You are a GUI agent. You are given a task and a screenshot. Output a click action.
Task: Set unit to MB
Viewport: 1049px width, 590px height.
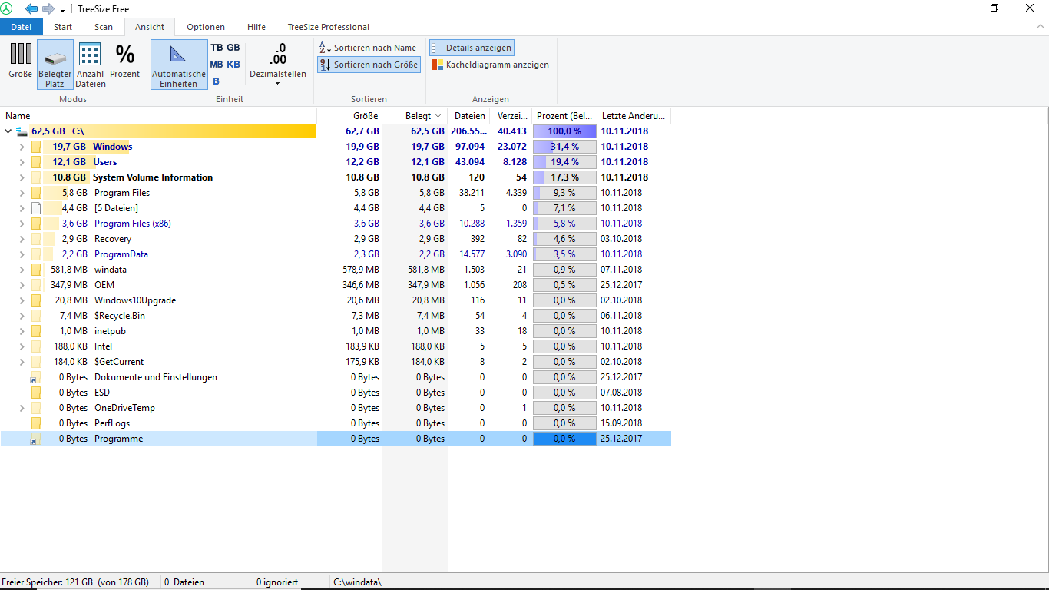(217, 65)
